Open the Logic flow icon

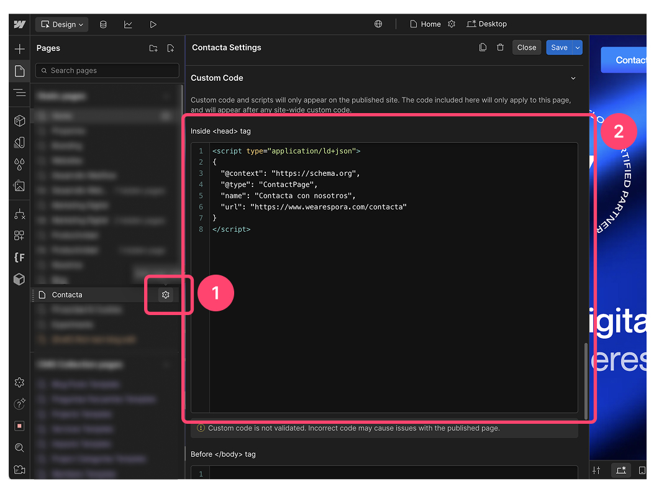19,214
